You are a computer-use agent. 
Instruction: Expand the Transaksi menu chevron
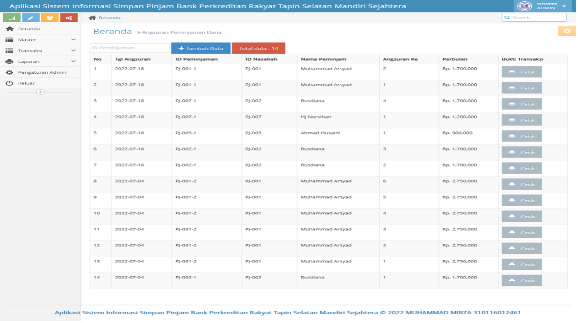point(73,51)
